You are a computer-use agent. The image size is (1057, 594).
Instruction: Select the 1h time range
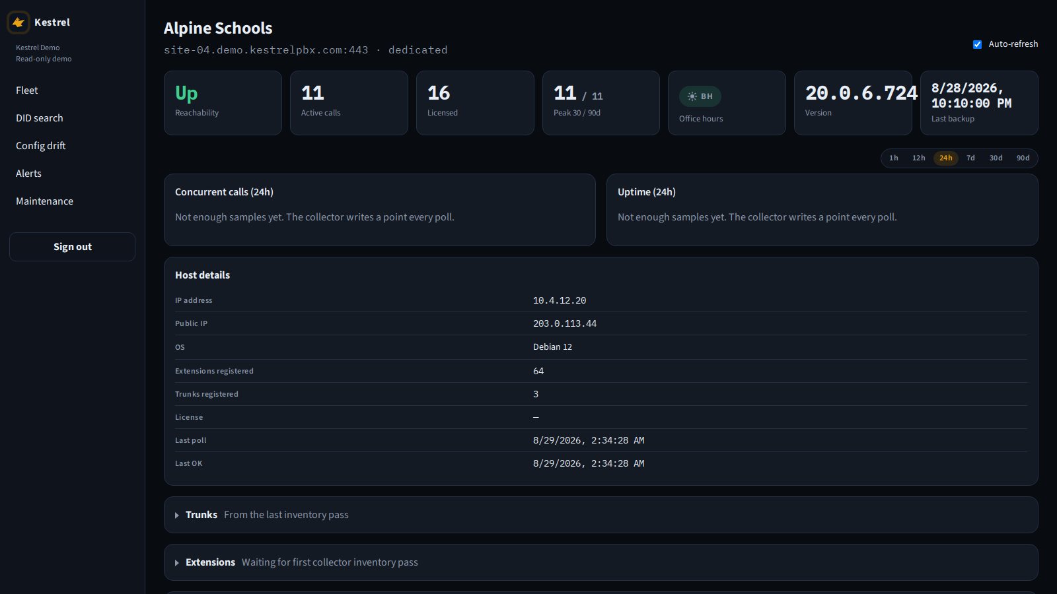893,158
